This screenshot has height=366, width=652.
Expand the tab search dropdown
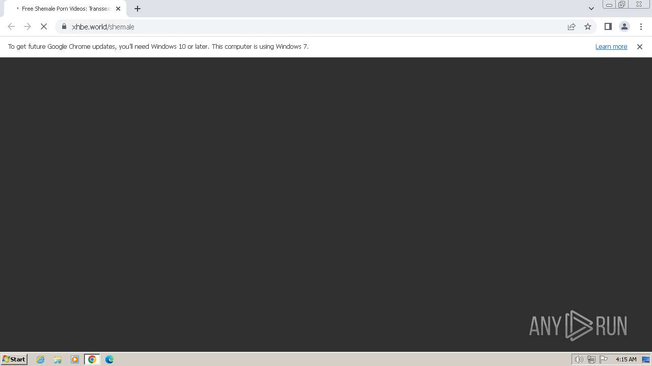click(591, 9)
